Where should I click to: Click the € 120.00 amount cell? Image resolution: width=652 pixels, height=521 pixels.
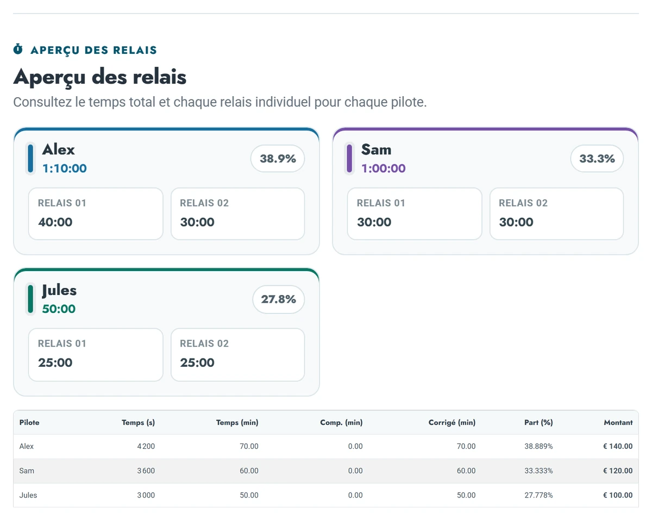point(618,471)
